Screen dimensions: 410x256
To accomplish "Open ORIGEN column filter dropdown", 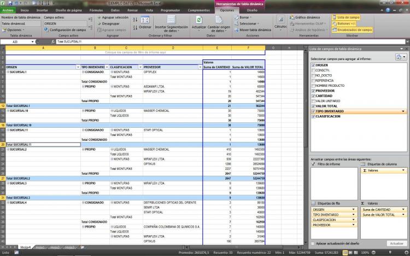I will click(x=78, y=67).
